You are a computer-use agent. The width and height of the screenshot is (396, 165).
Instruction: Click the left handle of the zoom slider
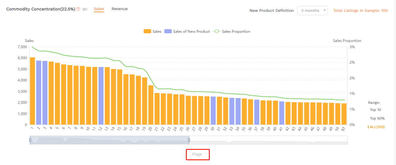[x=30, y=140]
